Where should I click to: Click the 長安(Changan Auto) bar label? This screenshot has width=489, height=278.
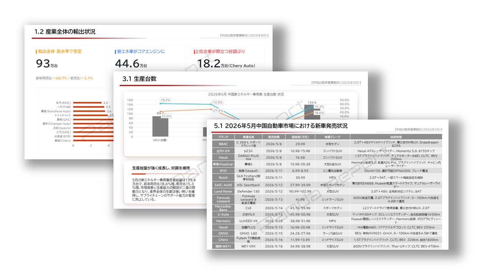[x=57, y=124]
